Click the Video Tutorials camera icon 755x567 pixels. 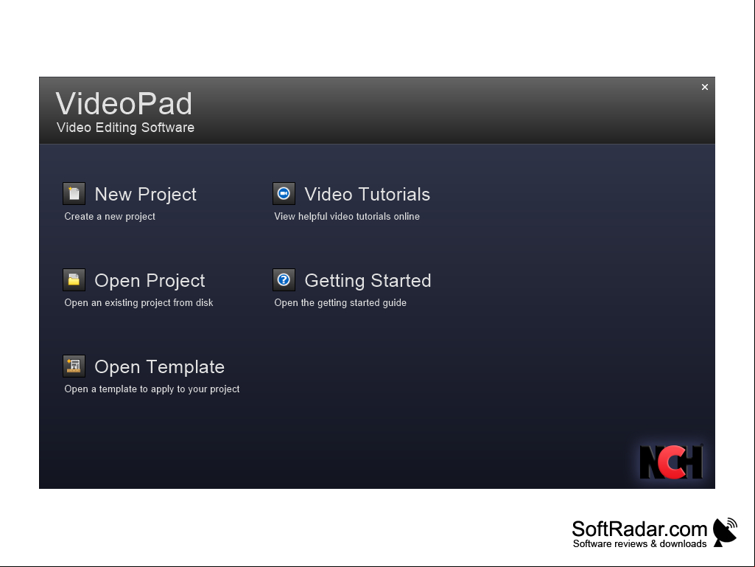tap(284, 194)
